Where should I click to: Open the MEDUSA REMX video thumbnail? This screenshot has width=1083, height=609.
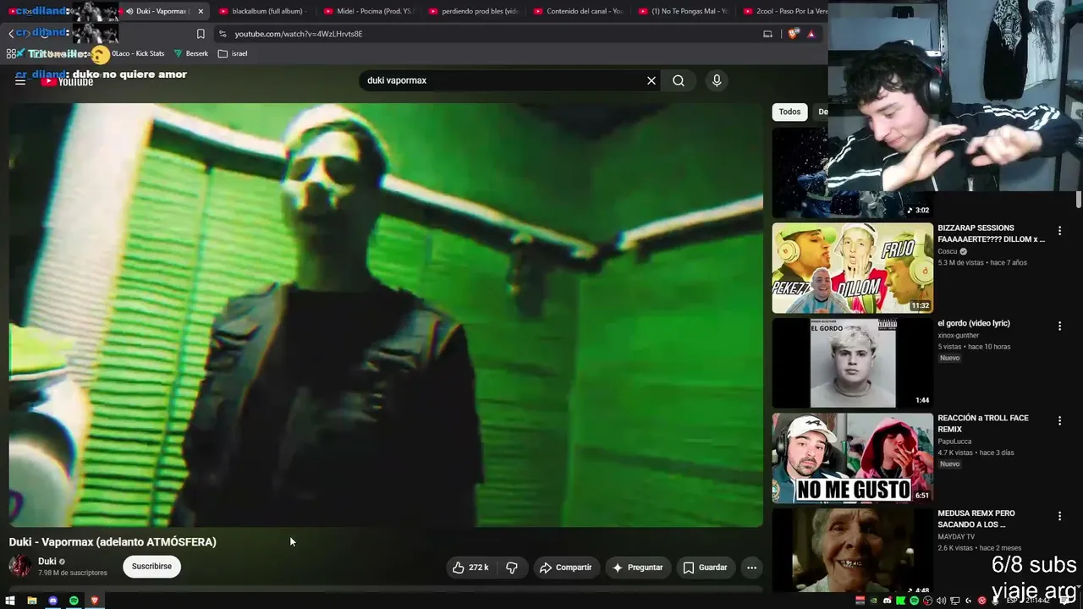click(852, 550)
